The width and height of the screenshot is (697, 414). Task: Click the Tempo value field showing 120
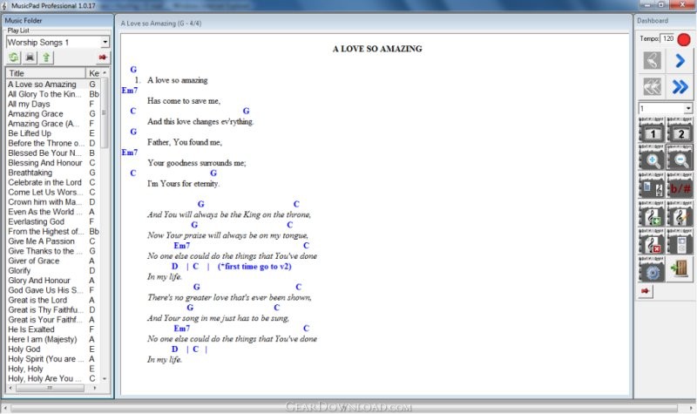[x=667, y=39]
